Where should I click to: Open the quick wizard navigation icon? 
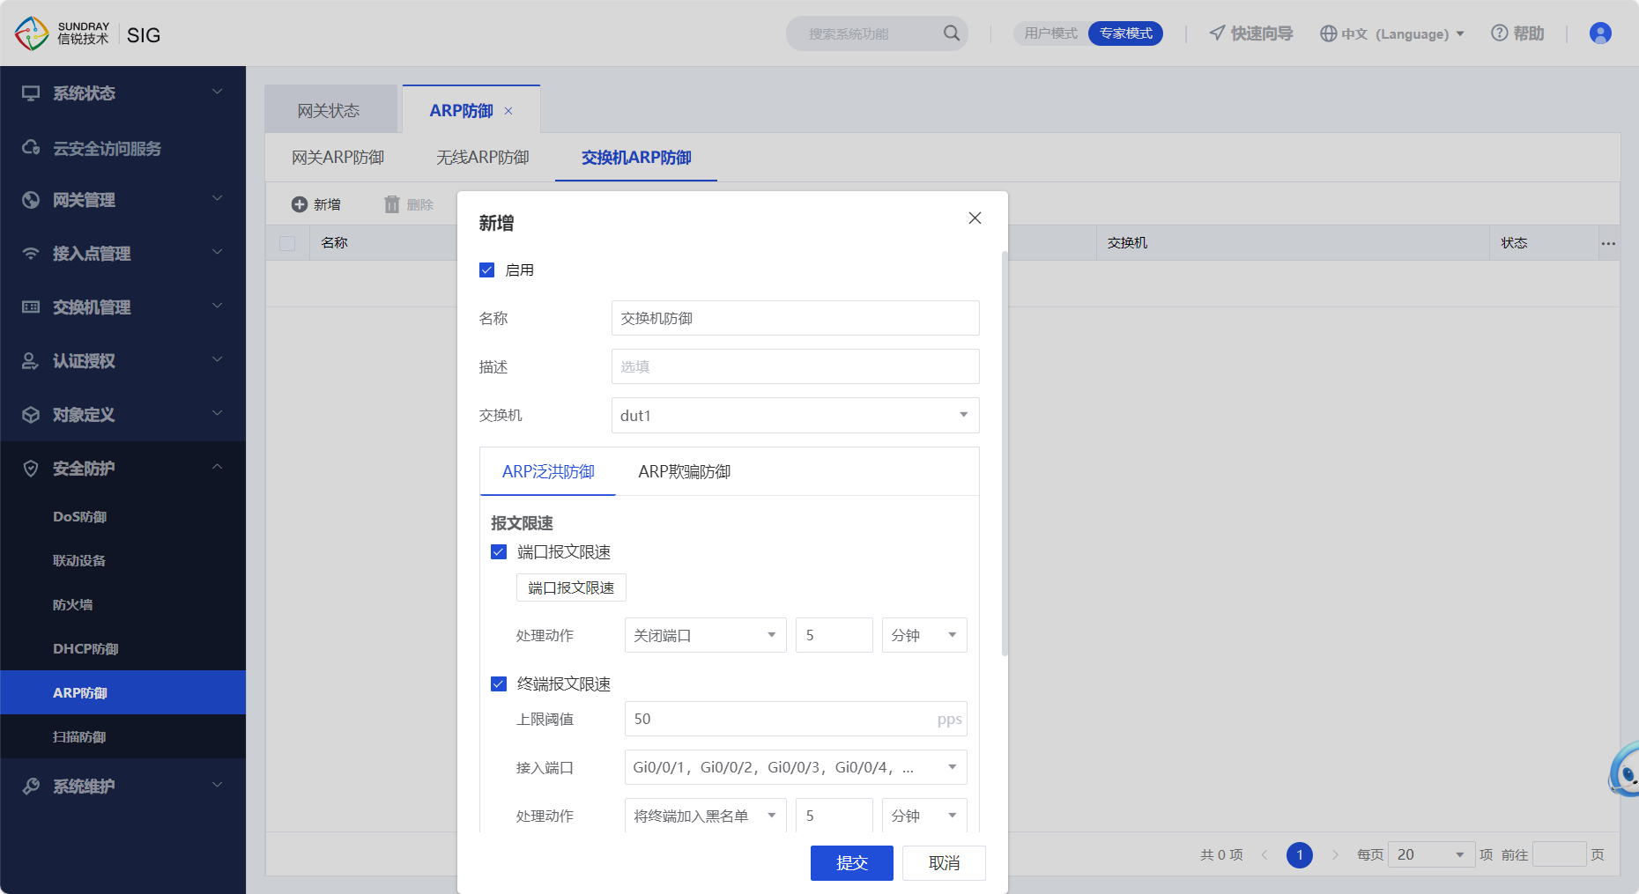(1217, 33)
